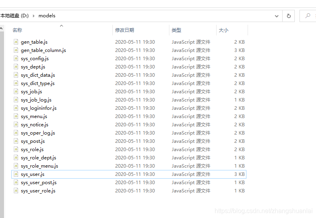Go to 本地磁盘 (D:) breadcrumb
This screenshot has width=316, height=218.
pos(14,15)
